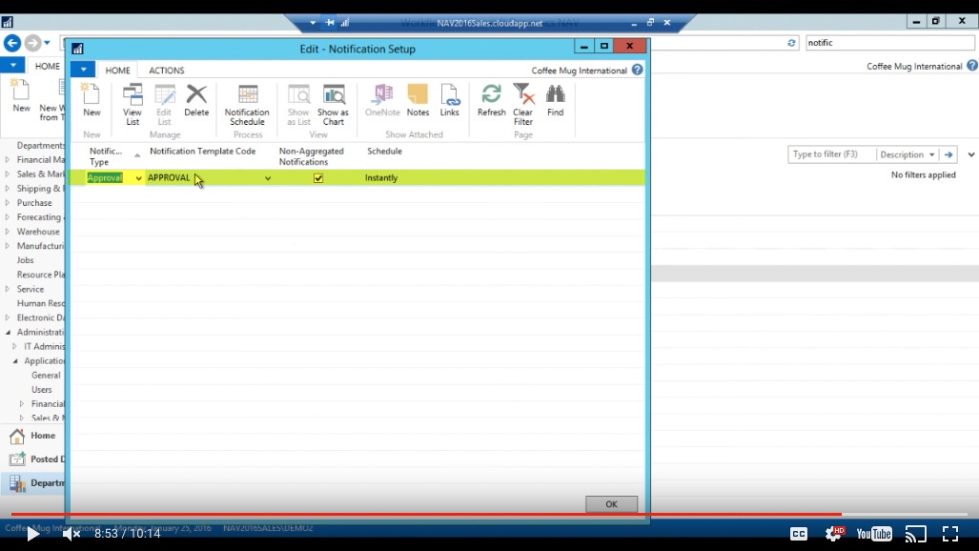
Task: Apply filter with arrow button
Action: click(x=948, y=154)
